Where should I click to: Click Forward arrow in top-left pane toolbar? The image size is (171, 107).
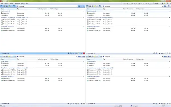7,6
